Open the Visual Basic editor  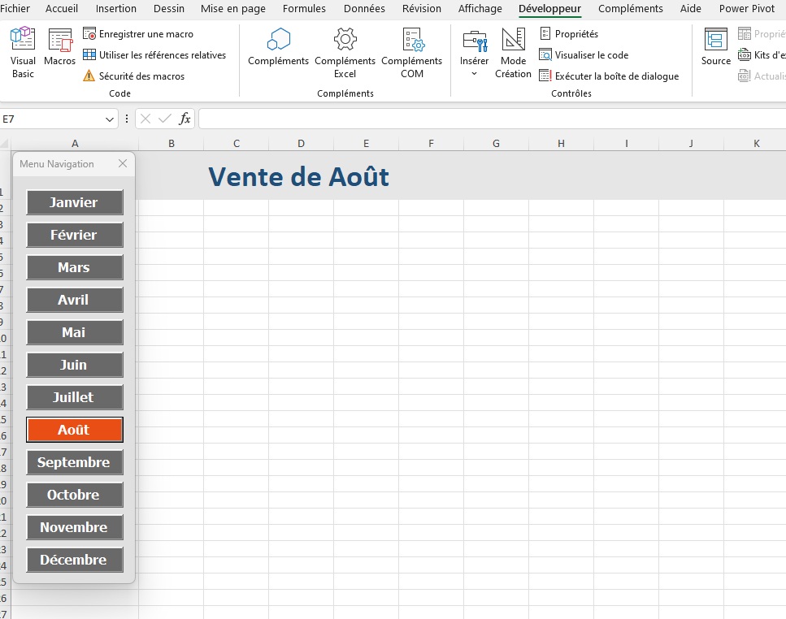click(23, 50)
